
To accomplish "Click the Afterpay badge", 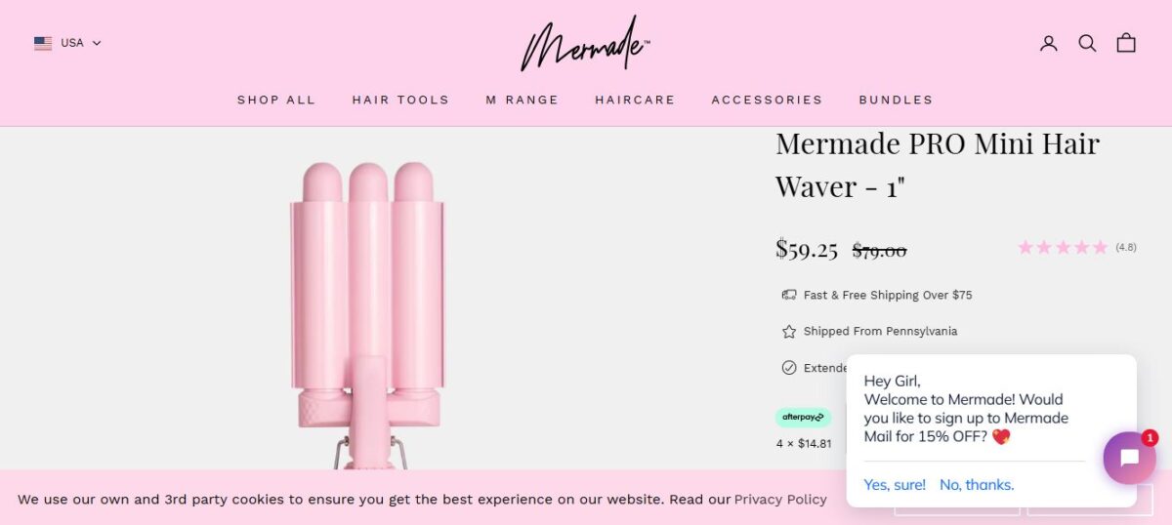I will [803, 418].
